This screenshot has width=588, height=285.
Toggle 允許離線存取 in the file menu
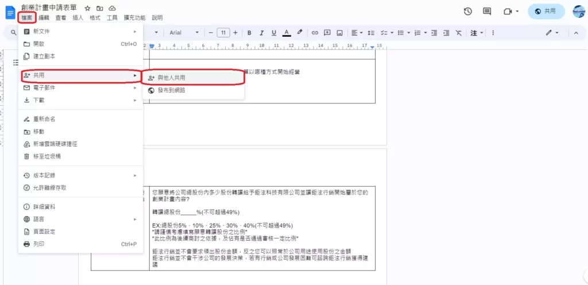(x=80, y=188)
